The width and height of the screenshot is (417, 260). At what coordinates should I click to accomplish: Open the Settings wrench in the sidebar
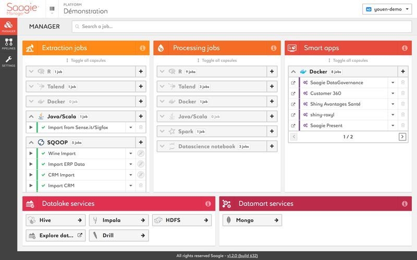(x=8, y=61)
